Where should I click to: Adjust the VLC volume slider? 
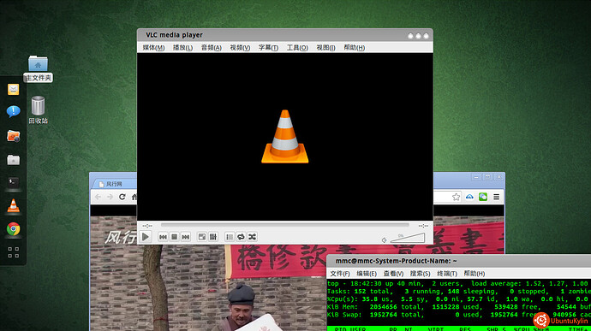tap(408, 238)
